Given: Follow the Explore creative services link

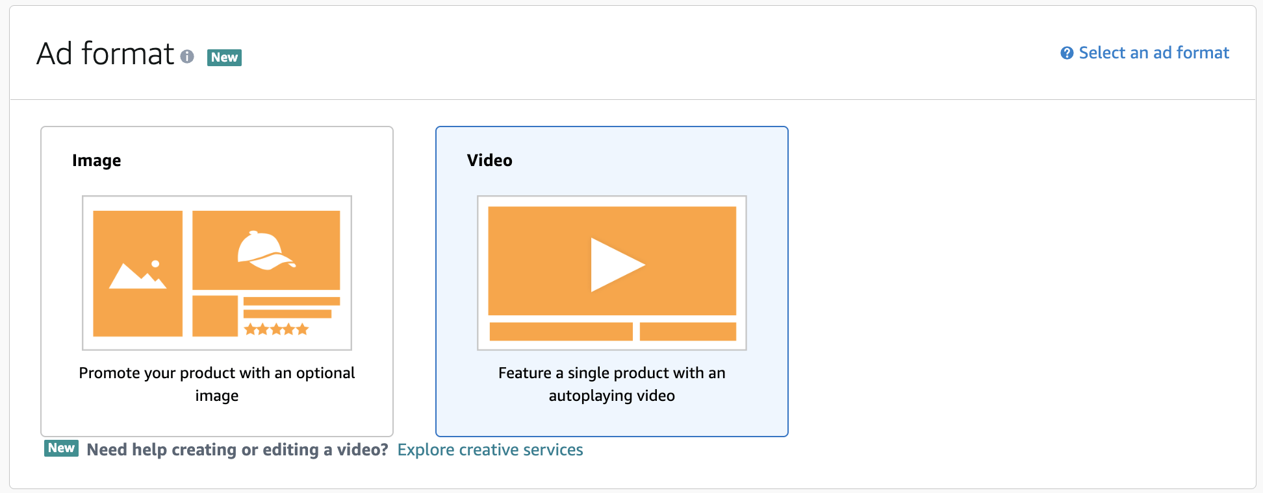Looking at the screenshot, I should pos(491,450).
